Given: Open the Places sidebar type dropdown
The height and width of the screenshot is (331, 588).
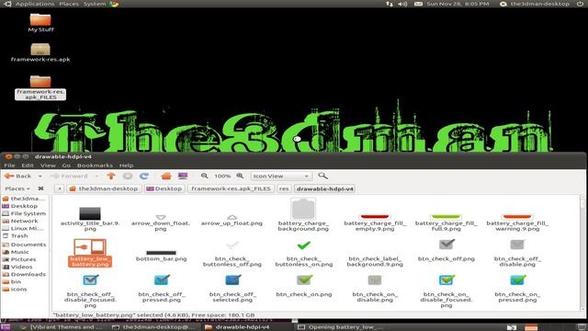Looking at the screenshot, I should (17, 188).
